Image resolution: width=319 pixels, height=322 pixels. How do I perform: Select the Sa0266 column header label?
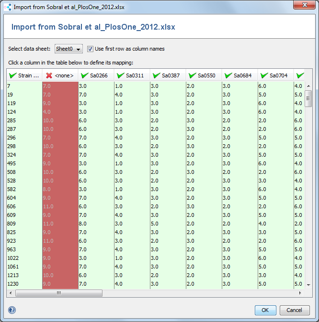[x=99, y=75]
